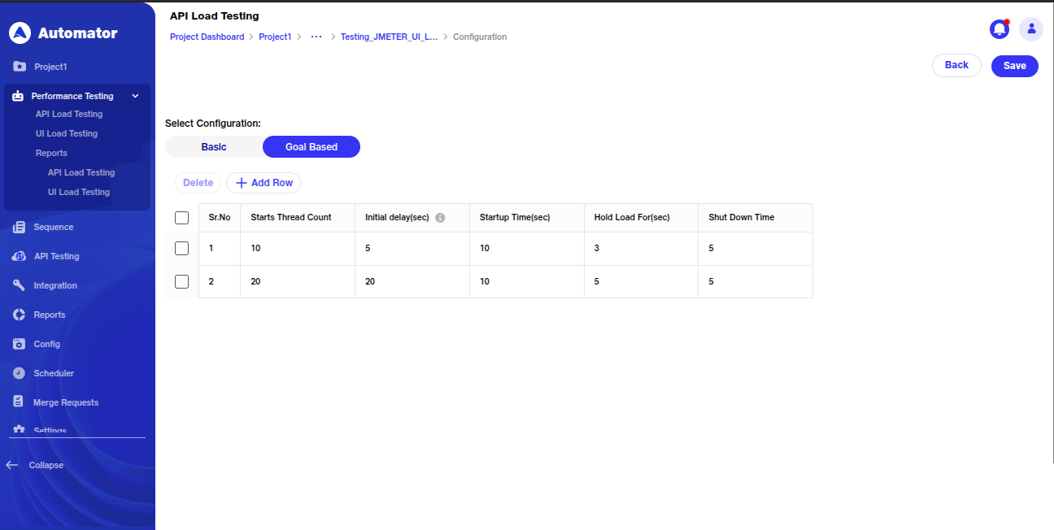
Task: Click the plus icon on Add Row
Action: point(241,183)
